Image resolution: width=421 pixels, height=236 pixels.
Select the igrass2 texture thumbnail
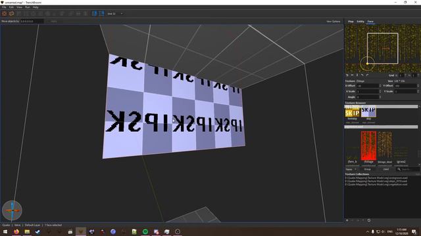(401, 154)
